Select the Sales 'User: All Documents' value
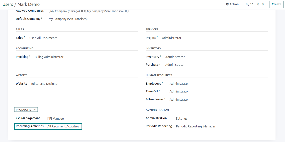The height and width of the screenshot is (142, 285). coord(43,38)
